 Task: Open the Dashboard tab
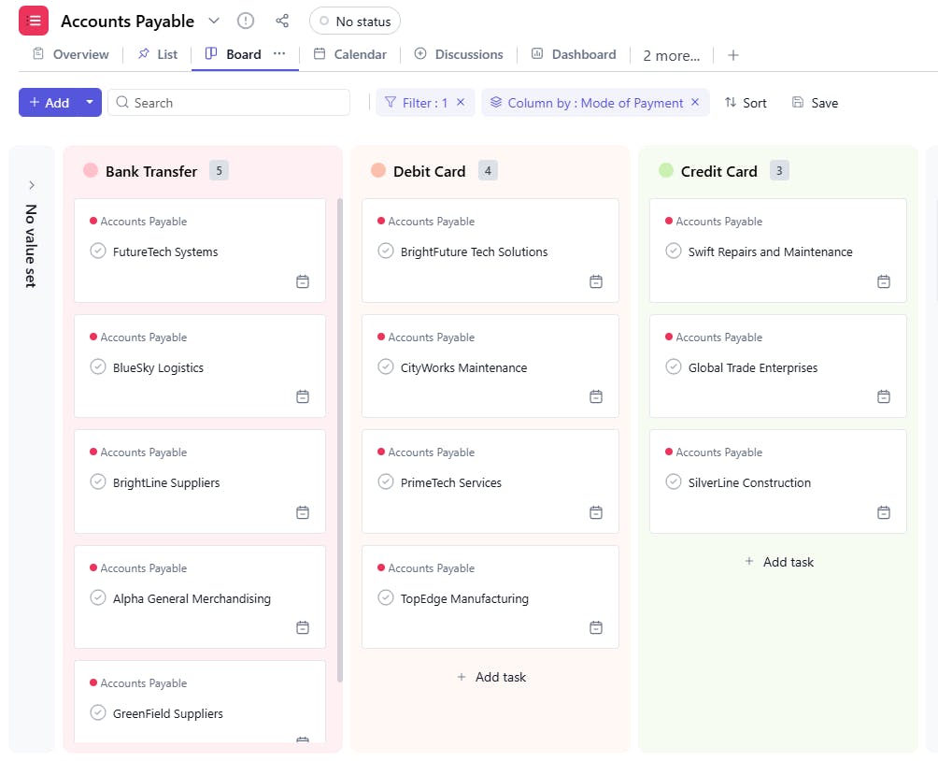(574, 54)
